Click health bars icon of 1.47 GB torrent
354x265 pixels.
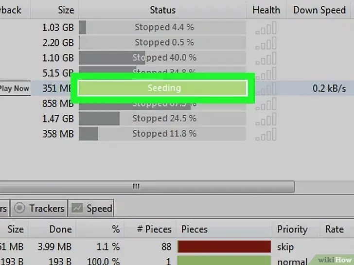[x=265, y=119]
